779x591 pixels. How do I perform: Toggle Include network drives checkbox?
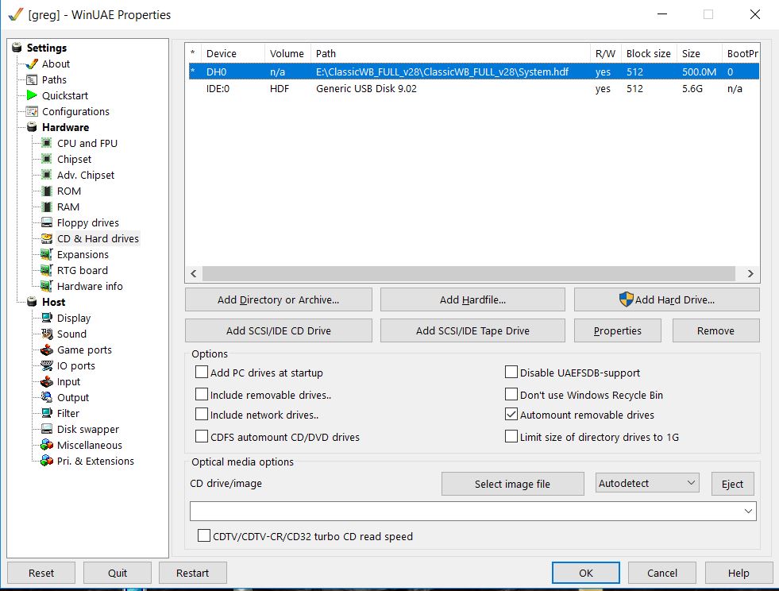(x=202, y=415)
